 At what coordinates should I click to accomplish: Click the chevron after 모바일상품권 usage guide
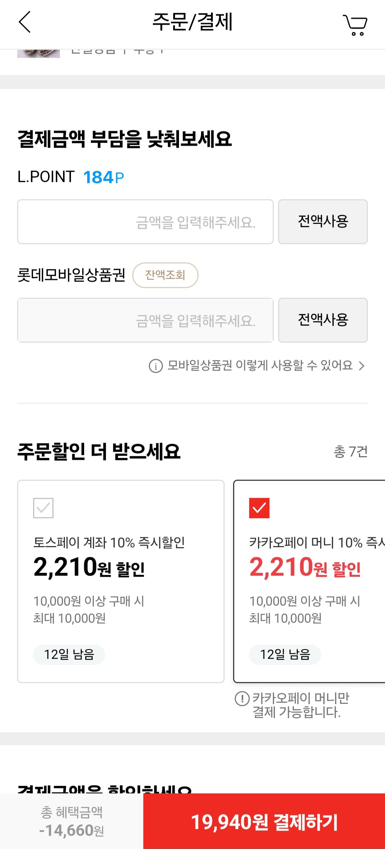pyautogui.click(x=361, y=366)
